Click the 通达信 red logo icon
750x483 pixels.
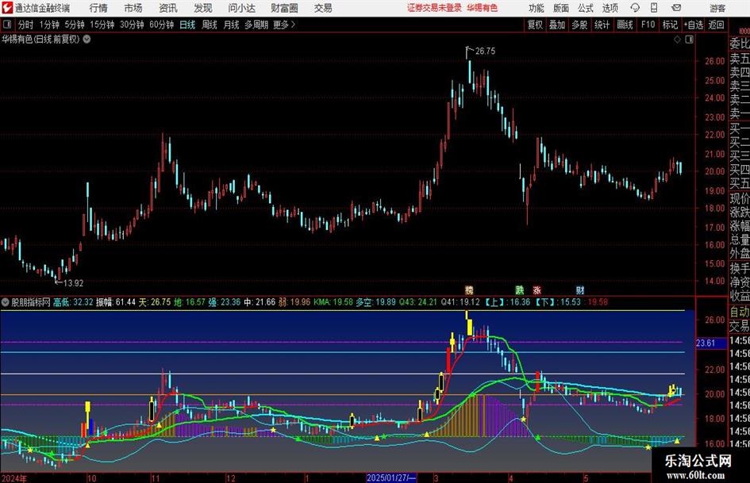tap(7, 8)
